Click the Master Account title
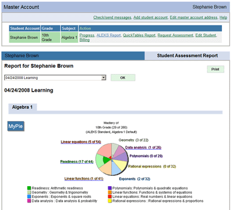 [x=22, y=7]
